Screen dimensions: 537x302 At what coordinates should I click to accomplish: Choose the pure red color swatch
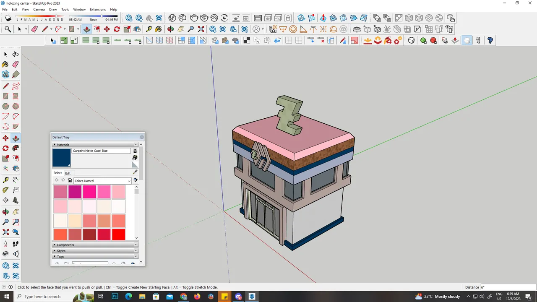119,234
